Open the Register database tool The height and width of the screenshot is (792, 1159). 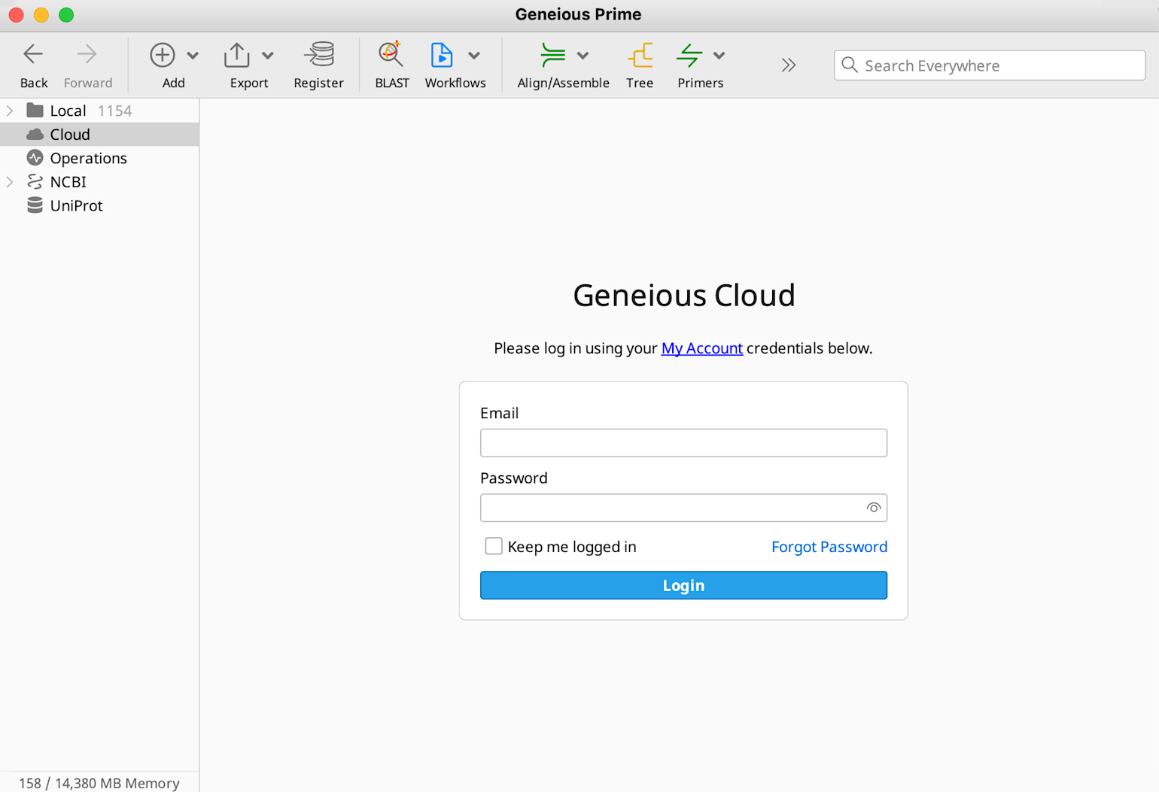[x=319, y=55]
